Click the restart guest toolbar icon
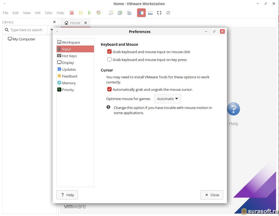This screenshot has height=216, width=279. click(x=99, y=13)
